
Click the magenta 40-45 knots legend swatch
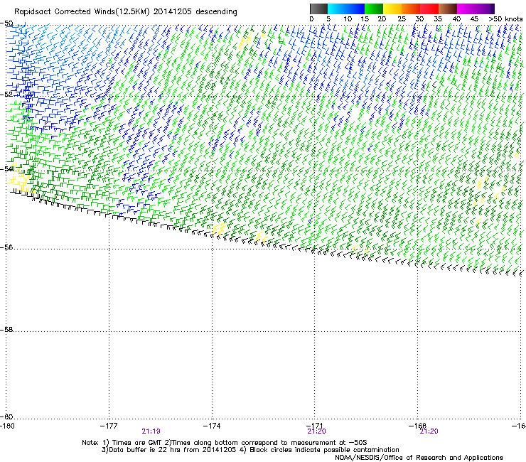(x=466, y=9)
